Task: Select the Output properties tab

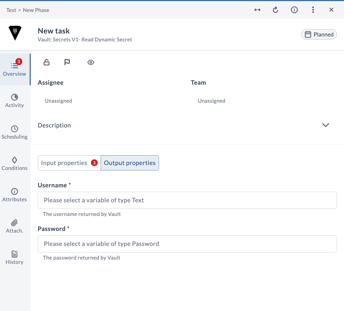Action: coord(130,163)
